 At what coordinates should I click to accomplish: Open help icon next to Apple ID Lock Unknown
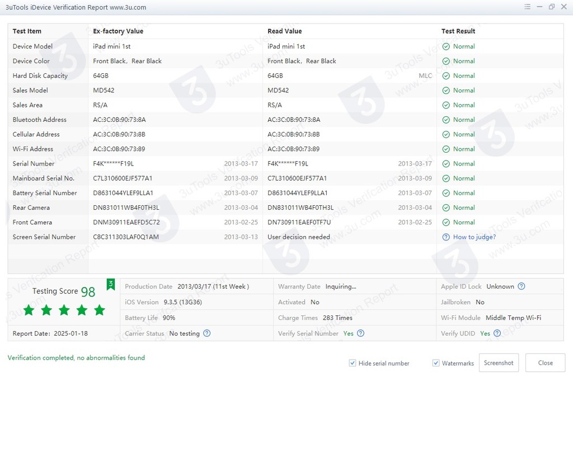tap(522, 286)
